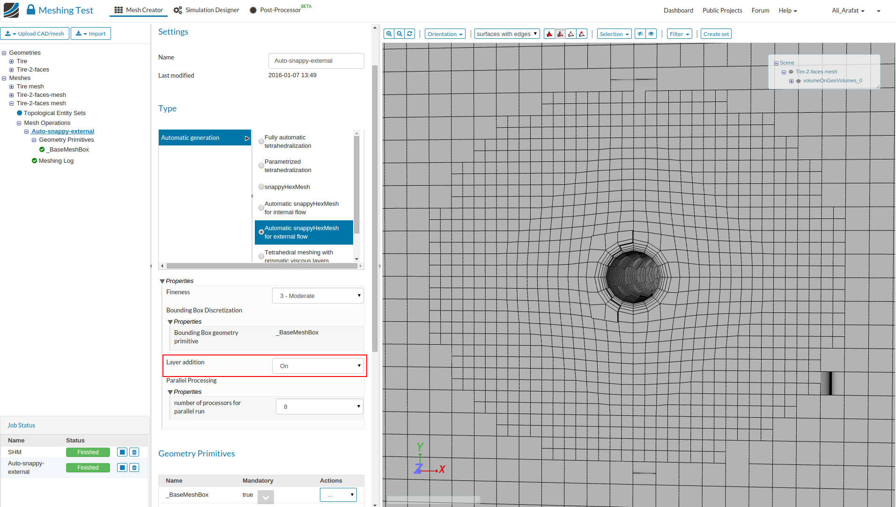Open the Post-Processor tab

coord(280,10)
